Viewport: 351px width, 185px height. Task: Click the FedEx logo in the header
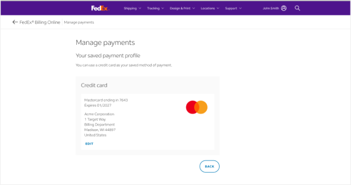point(100,8)
